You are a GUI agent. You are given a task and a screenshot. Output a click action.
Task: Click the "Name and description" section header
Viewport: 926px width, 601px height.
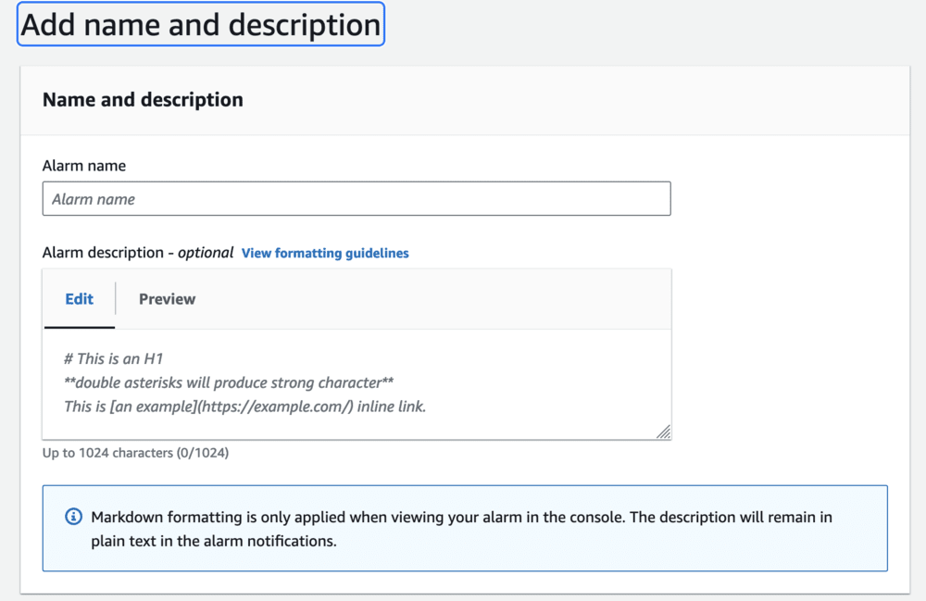[143, 100]
